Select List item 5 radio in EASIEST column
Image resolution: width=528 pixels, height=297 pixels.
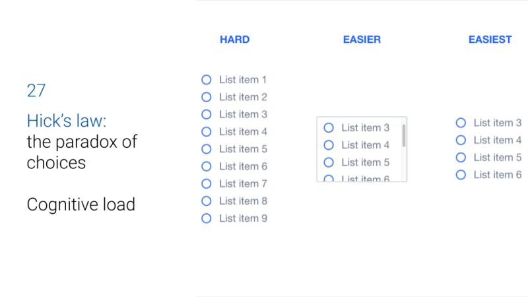461,157
